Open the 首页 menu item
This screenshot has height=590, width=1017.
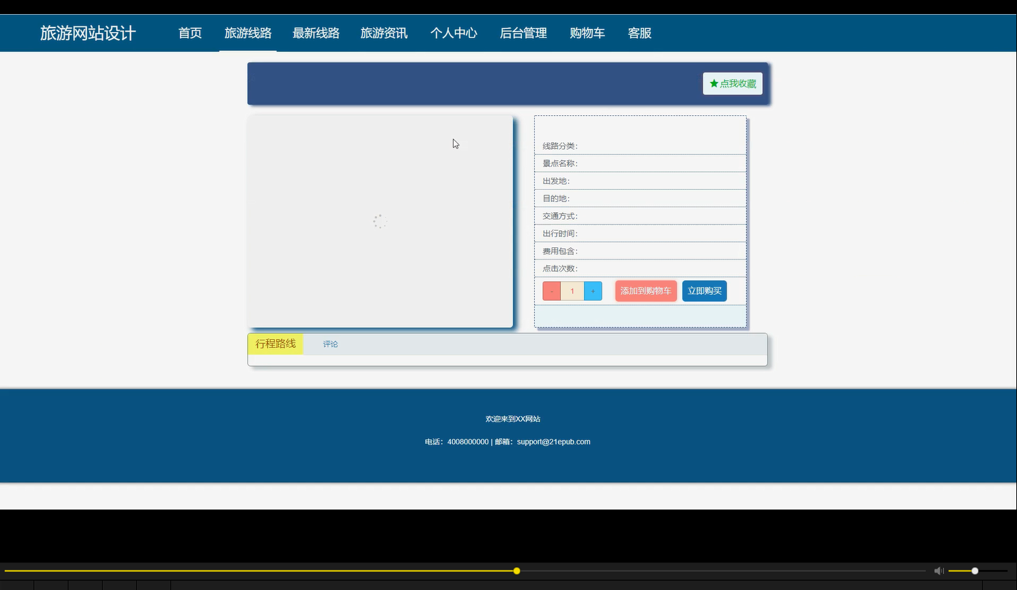[x=190, y=33]
